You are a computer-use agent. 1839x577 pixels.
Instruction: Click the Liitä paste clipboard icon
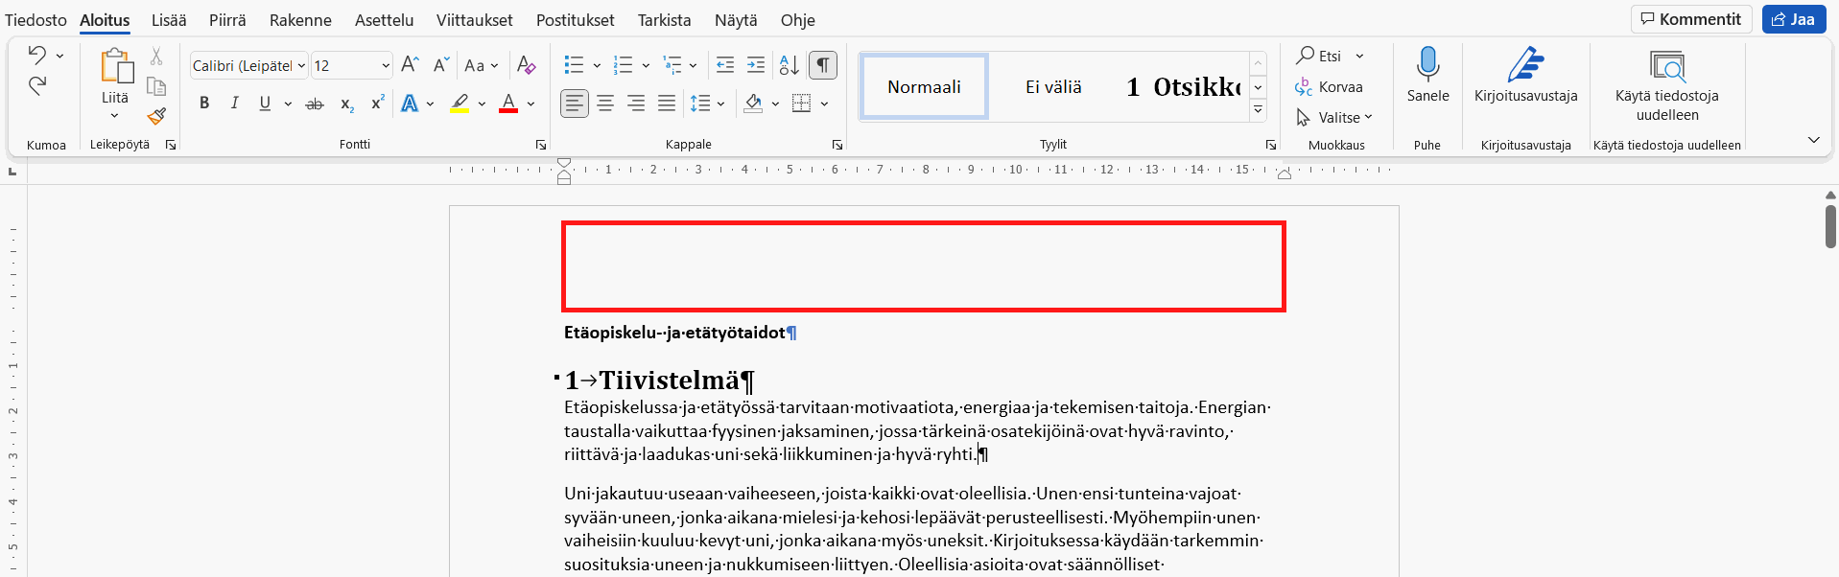point(115,65)
